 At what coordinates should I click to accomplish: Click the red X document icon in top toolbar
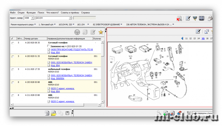tap(179, 18)
